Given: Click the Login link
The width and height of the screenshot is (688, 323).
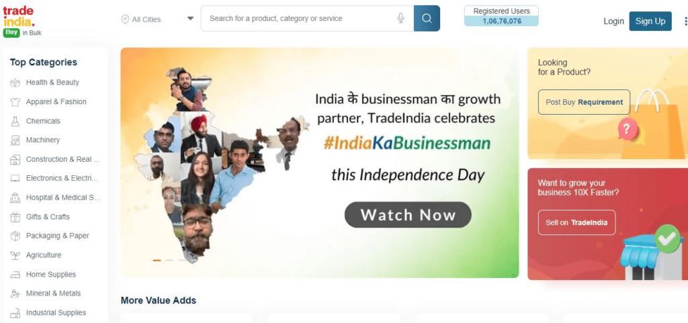Looking at the screenshot, I should click(x=613, y=21).
